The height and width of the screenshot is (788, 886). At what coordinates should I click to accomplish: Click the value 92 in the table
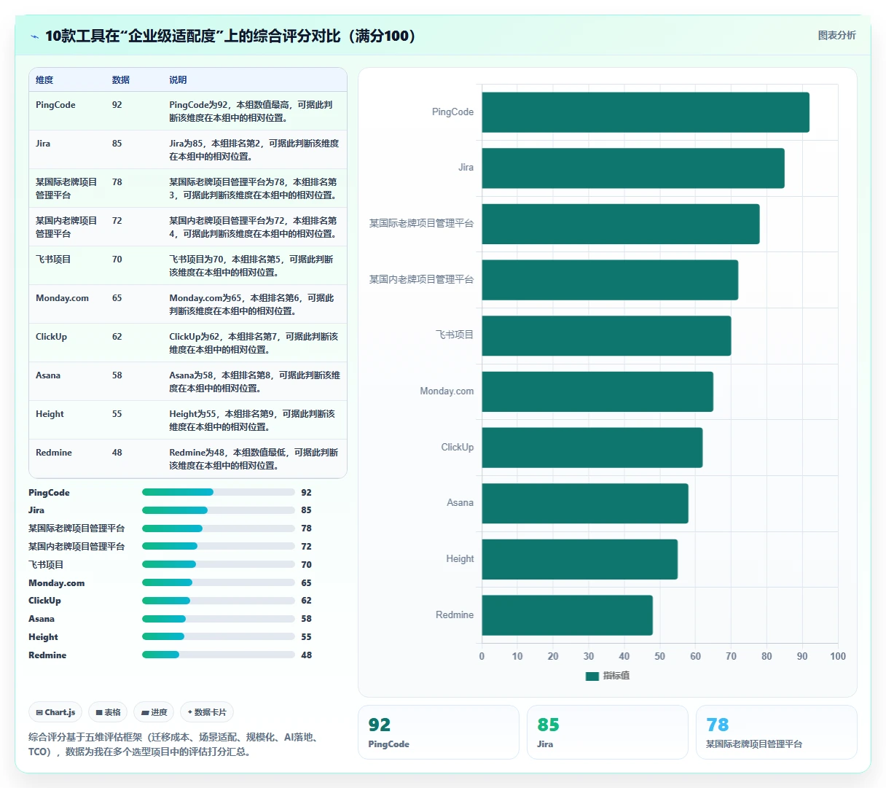click(x=117, y=105)
